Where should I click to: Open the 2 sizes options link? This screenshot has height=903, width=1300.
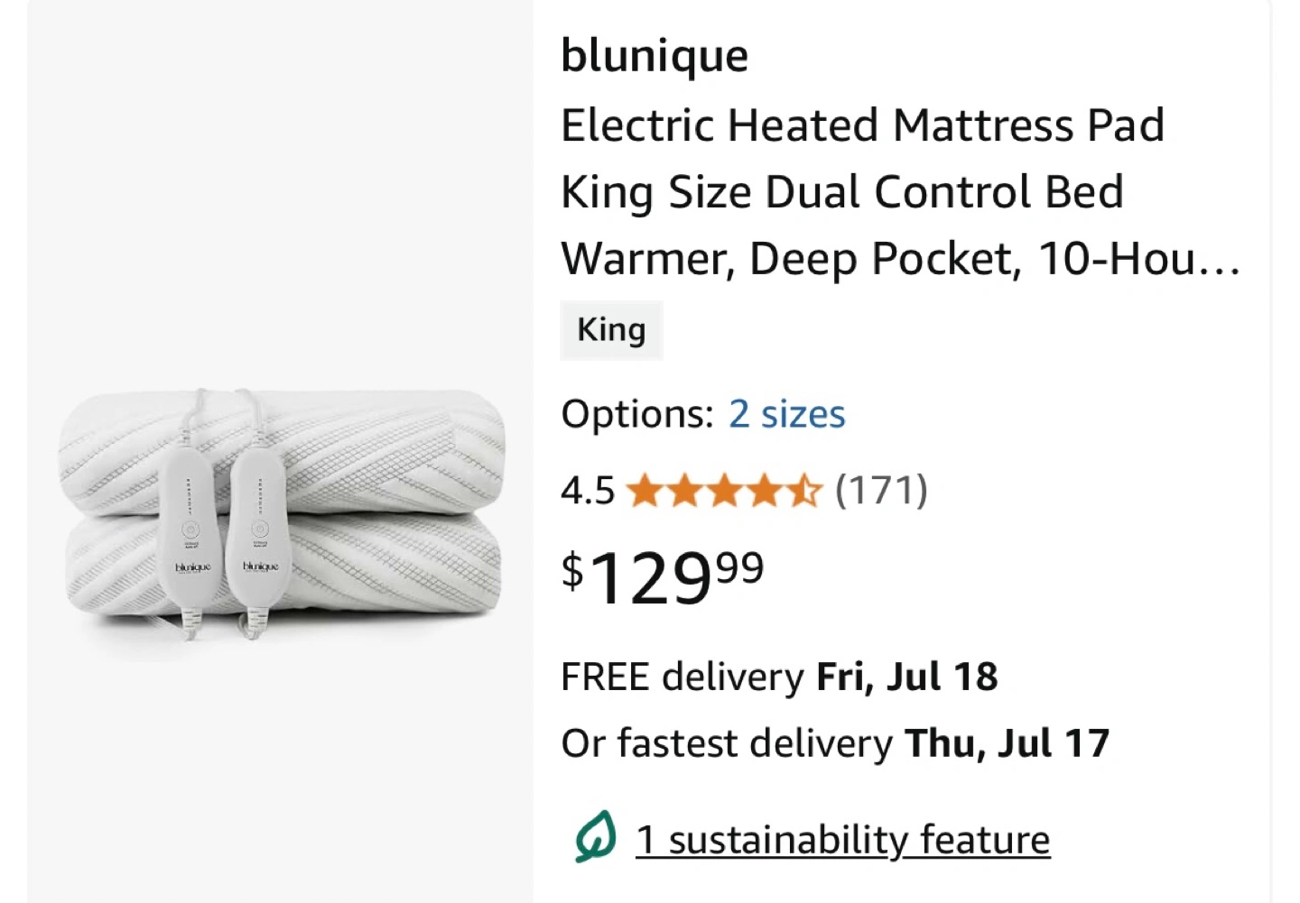click(x=786, y=414)
